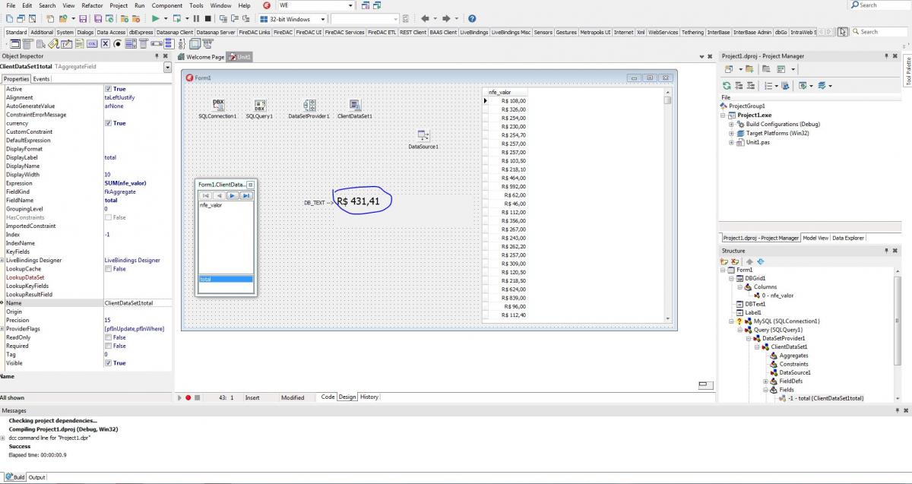Select SQLQuery1 component on the form
Image resolution: width=912 pixels, height=484 pixels.
[x=259, y=105]
